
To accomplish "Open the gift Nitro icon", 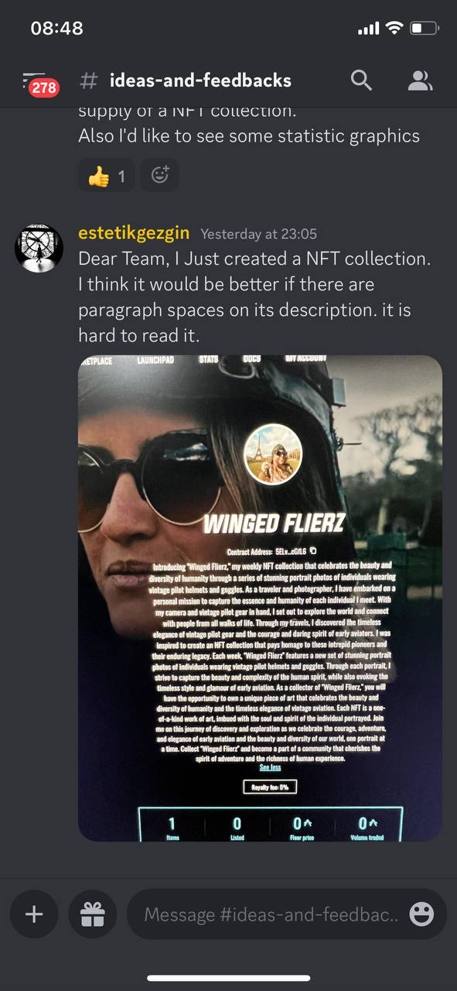I will [93, 914].
